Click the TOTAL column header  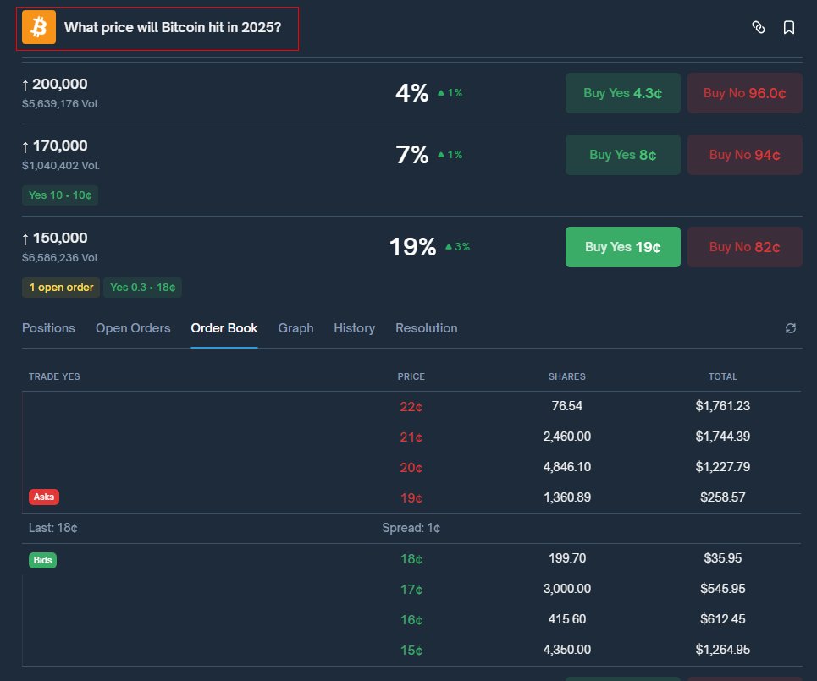[723, 376]
